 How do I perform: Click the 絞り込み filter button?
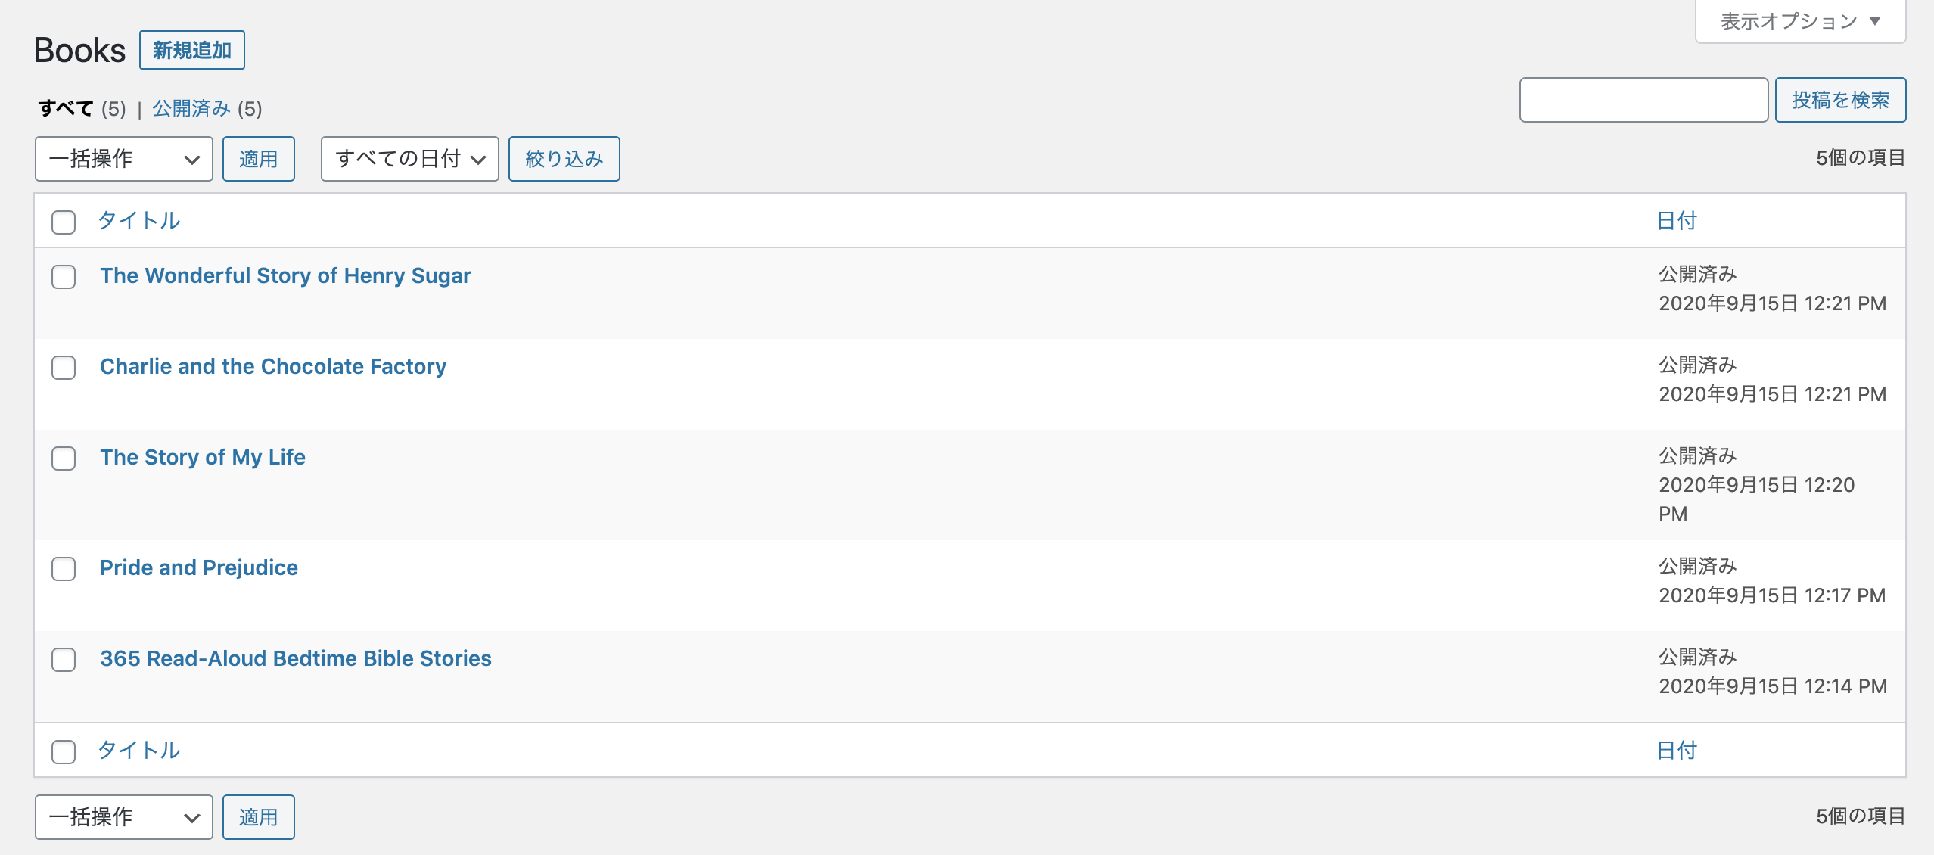(564, 159)
